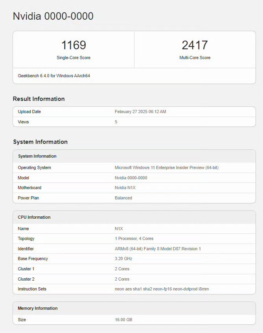Select the 3.20 GHz frequency value

(123, 259)
